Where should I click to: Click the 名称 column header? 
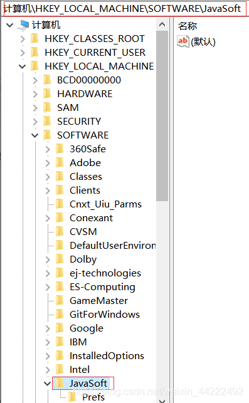point(188,26)
